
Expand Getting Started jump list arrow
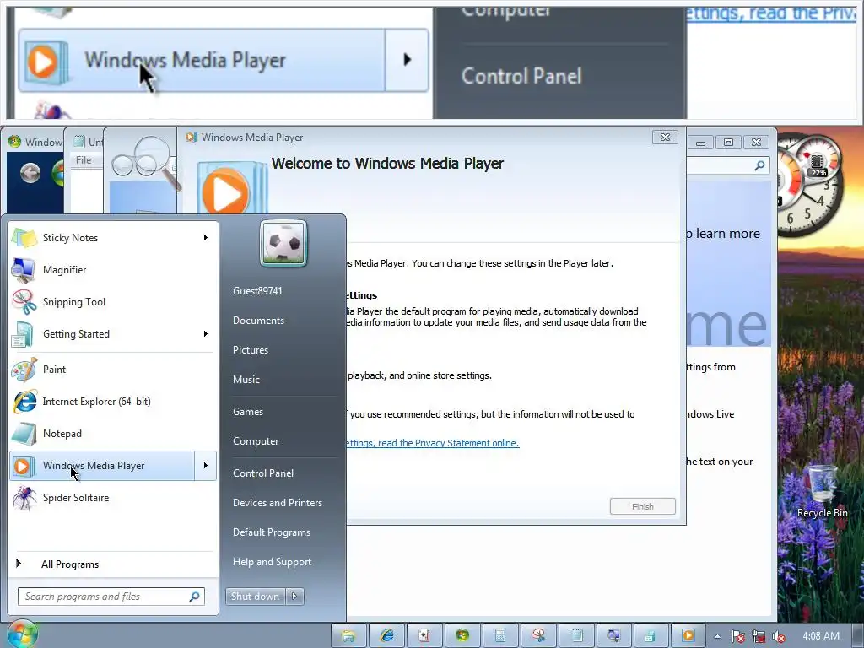[206, 334]
